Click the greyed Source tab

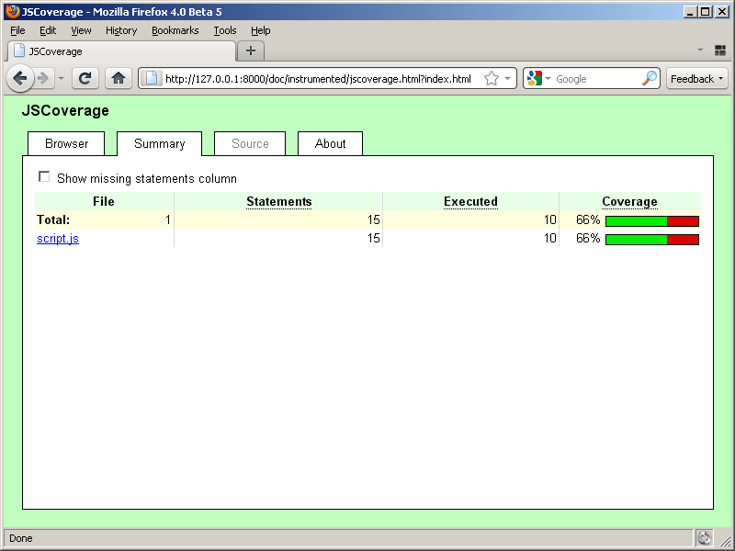tap(250, 143)
